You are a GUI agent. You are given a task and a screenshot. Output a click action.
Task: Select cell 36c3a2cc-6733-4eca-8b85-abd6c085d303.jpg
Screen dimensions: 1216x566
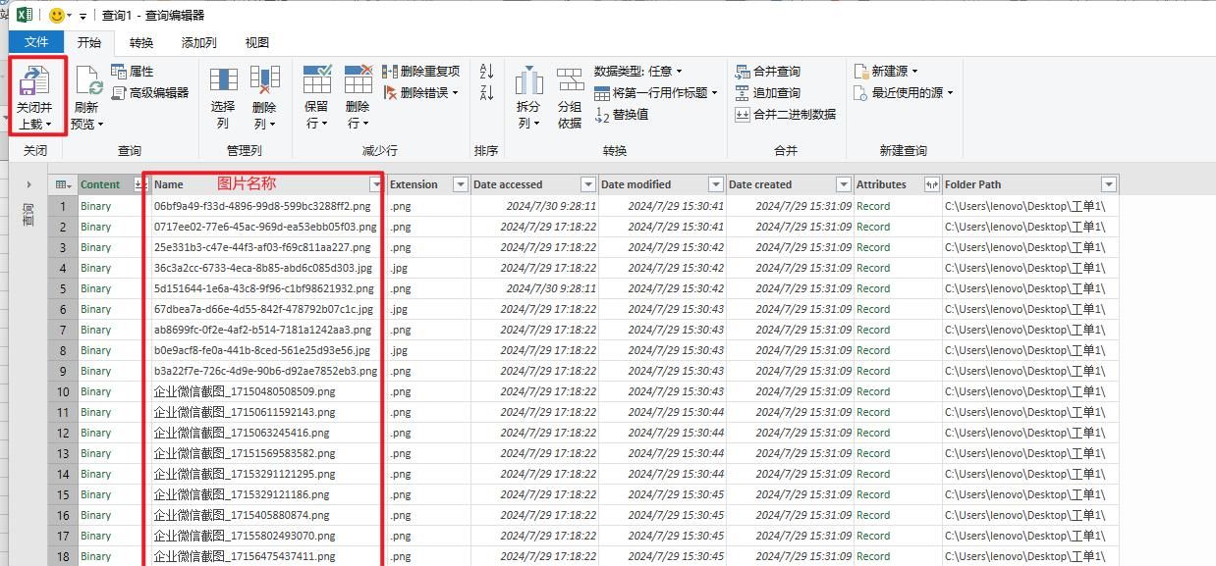[x=263, y=268]
